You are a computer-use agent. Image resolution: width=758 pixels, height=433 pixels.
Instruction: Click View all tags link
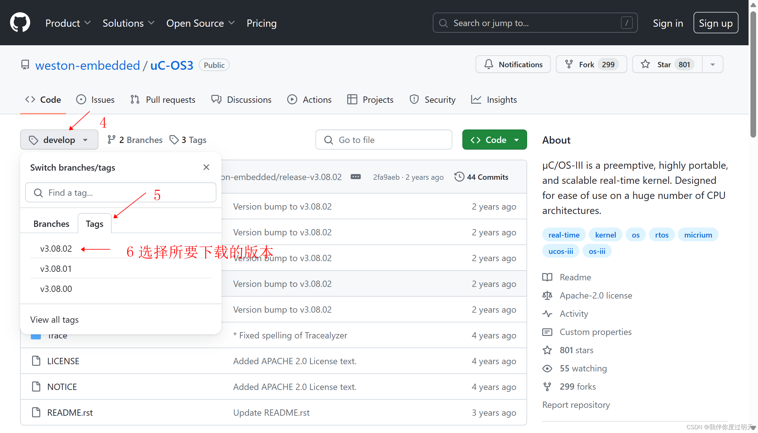click(54, 320)
